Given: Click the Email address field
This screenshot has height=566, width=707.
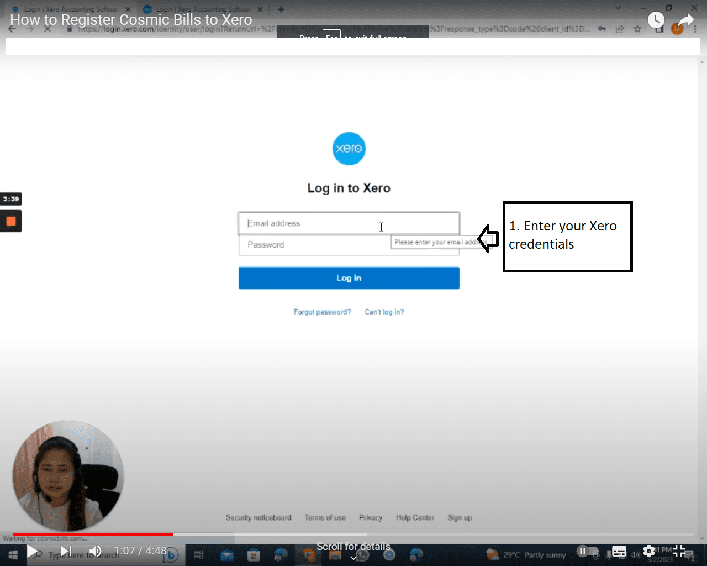Looking at the screenshot, I should point(349,223).
